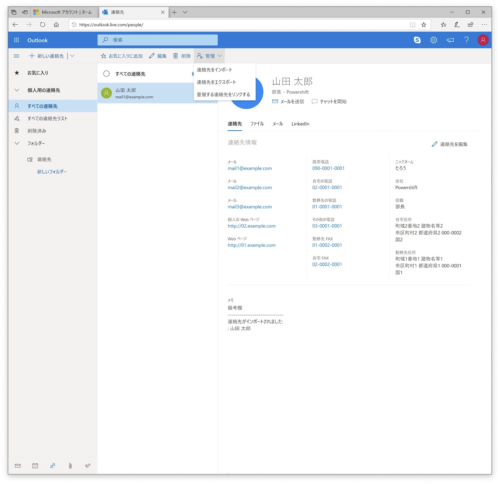Screen dimensions: 500x484
Task: Toggle the hamburger navigation pane button
Action: pos(17,56)
